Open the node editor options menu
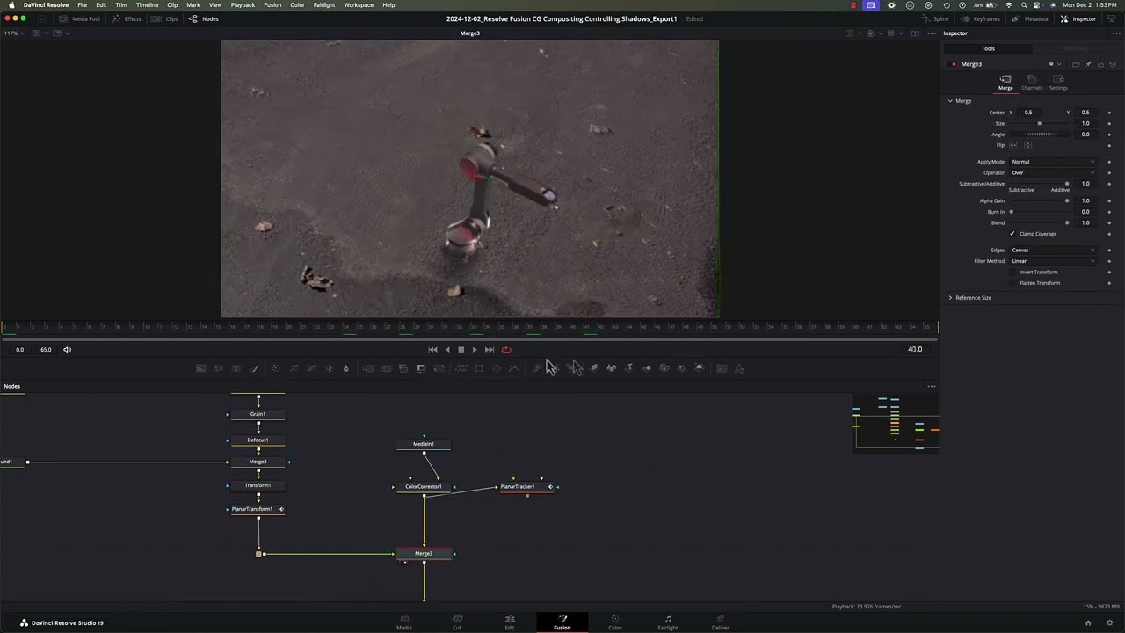This screenshot has width=1125, height=633. click(x=932, y=386)
